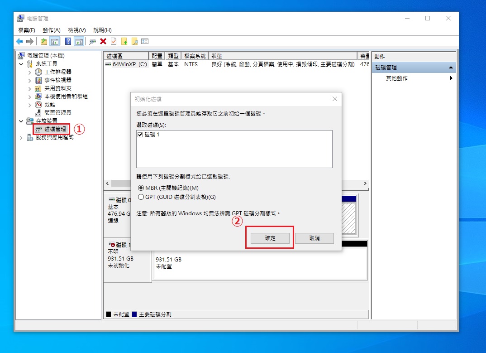Click the Up one level folder icon

click(x=43, y=41)
